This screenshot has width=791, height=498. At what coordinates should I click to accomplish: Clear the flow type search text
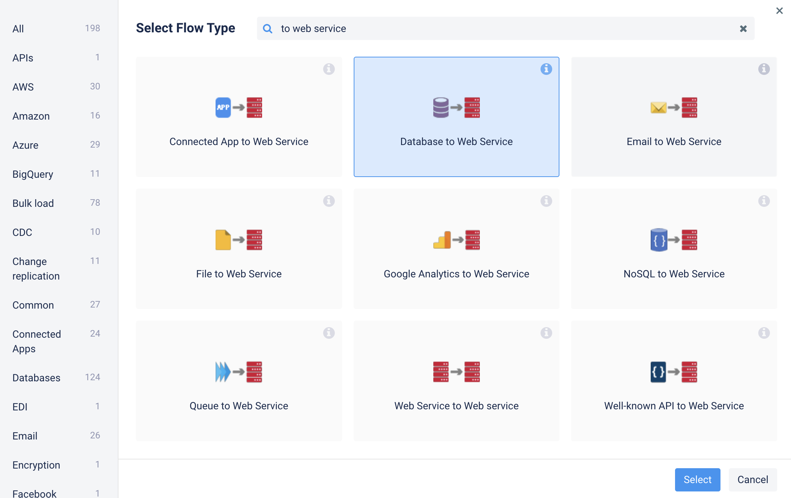(743, 29)
